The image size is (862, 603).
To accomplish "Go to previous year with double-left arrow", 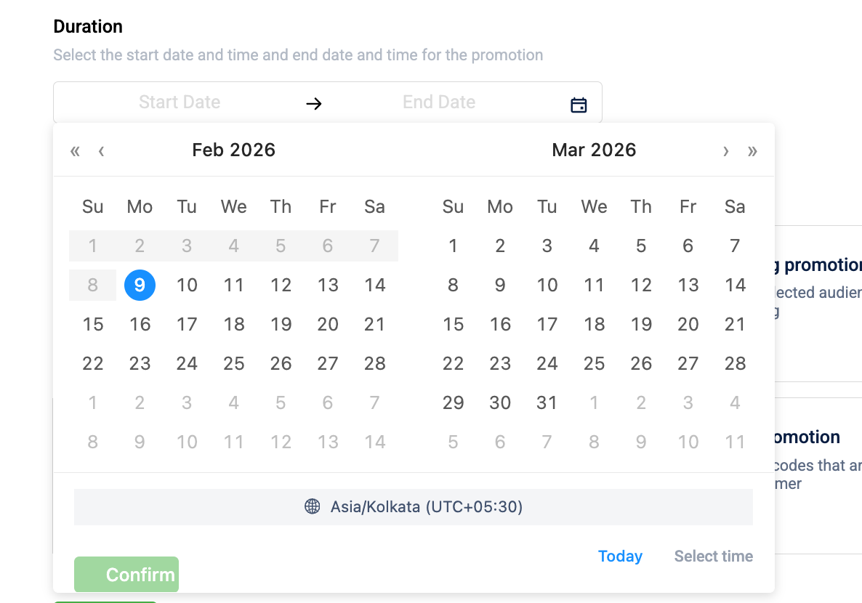I will point(75,151).
